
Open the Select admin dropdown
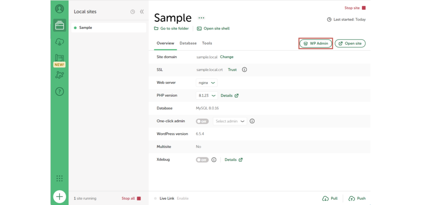pos(230,121)
